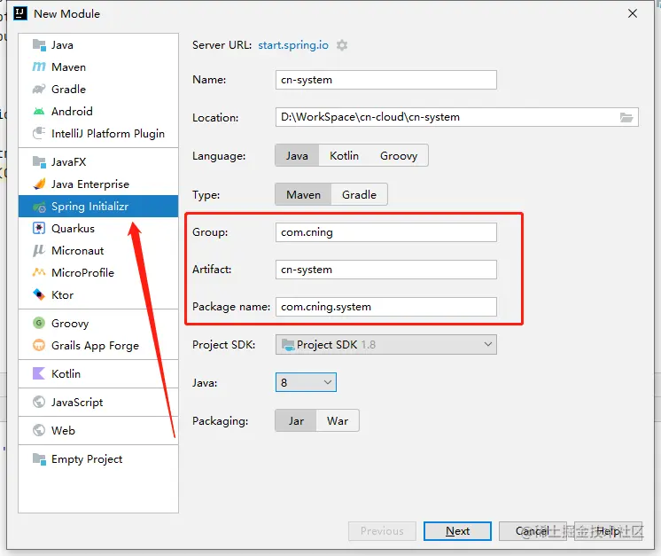Click the Kotlin logo icon
This screenshot has height=556, width=661.
[x=39, y=373]
